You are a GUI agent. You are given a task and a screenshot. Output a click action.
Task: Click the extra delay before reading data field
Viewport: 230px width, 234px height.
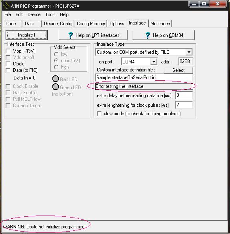(x=184, y=95)
